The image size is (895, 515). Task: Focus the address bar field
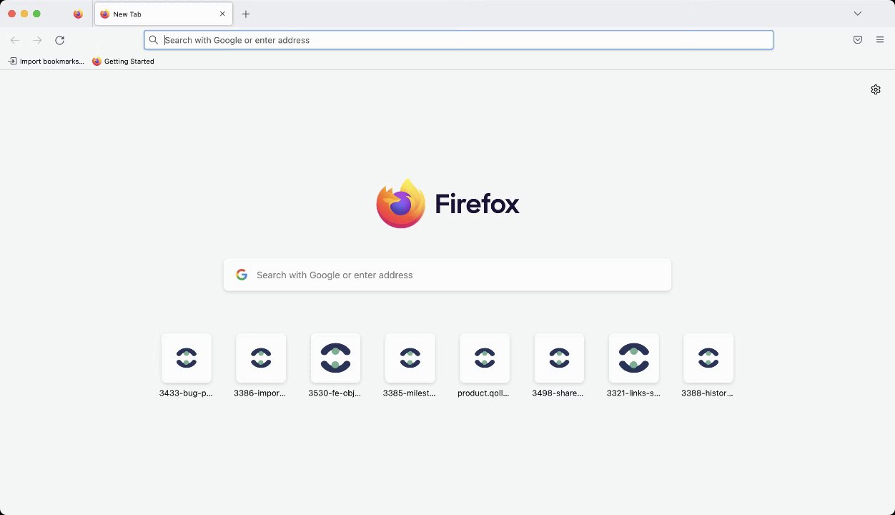tap(458, 40)
